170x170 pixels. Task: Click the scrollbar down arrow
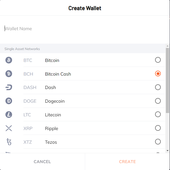coord(167,151)
